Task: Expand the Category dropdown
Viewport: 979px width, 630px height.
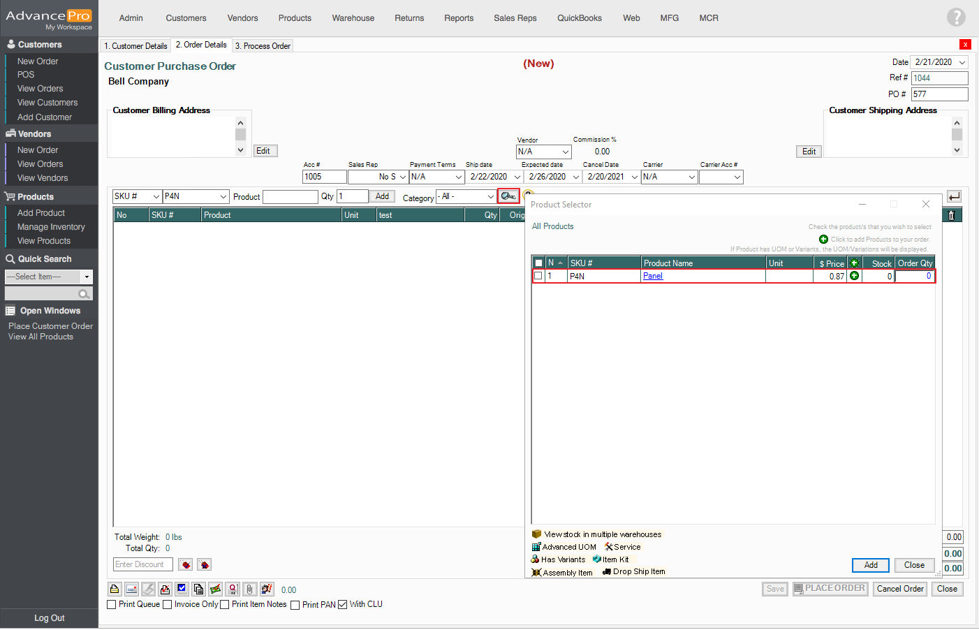Action: click(x=490, y=197)
